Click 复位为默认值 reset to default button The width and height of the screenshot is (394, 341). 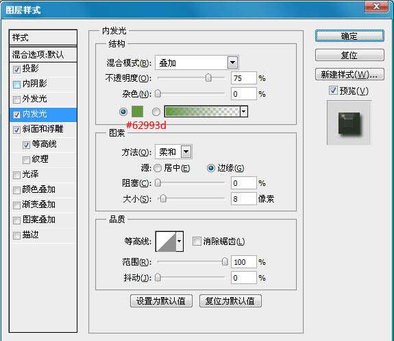(230, 301)
